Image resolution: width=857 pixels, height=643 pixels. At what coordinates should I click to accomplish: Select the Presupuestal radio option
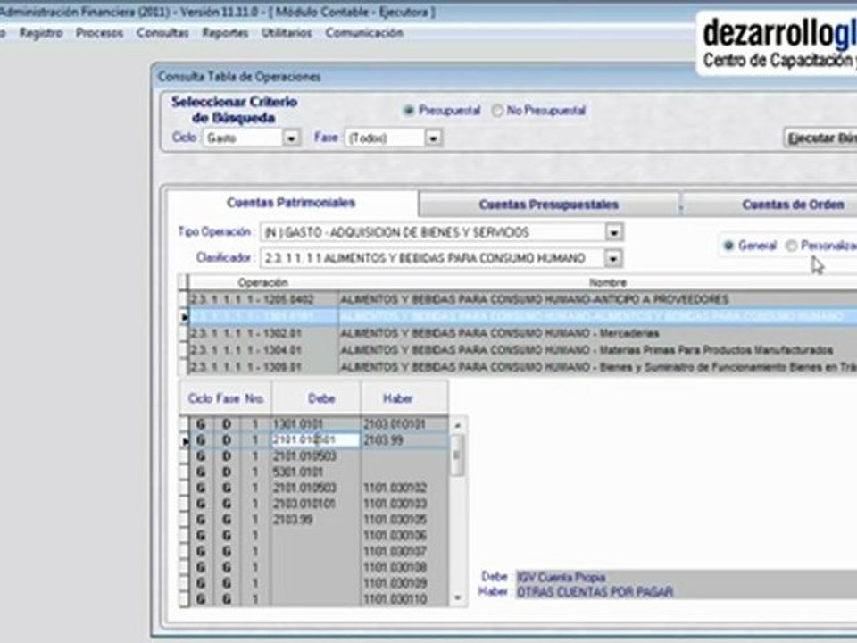tap(408, 111)
